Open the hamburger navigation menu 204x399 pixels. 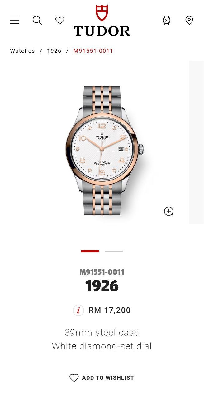click(x=14, y=20)
